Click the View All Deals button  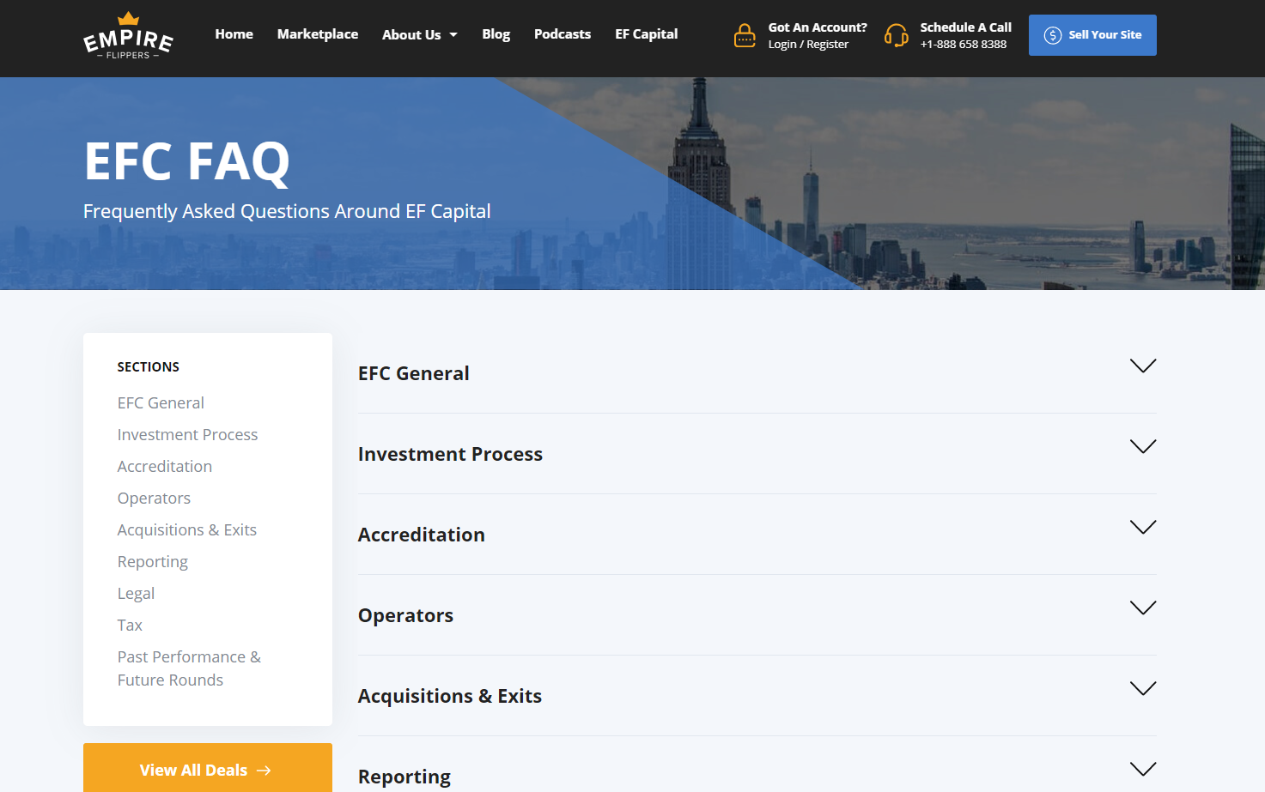point(208,768)
